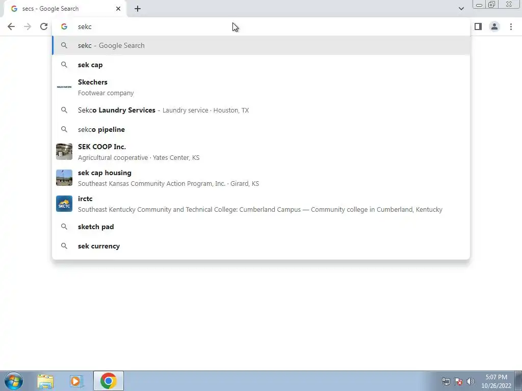Select the secs - Google Search tab
522x391 pixels.
pos(65,9)
